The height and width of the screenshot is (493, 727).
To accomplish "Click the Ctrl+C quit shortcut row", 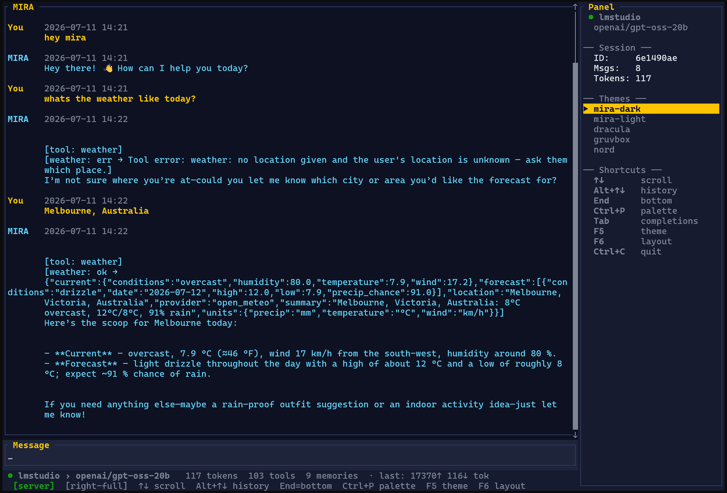I will pos(627,252).
